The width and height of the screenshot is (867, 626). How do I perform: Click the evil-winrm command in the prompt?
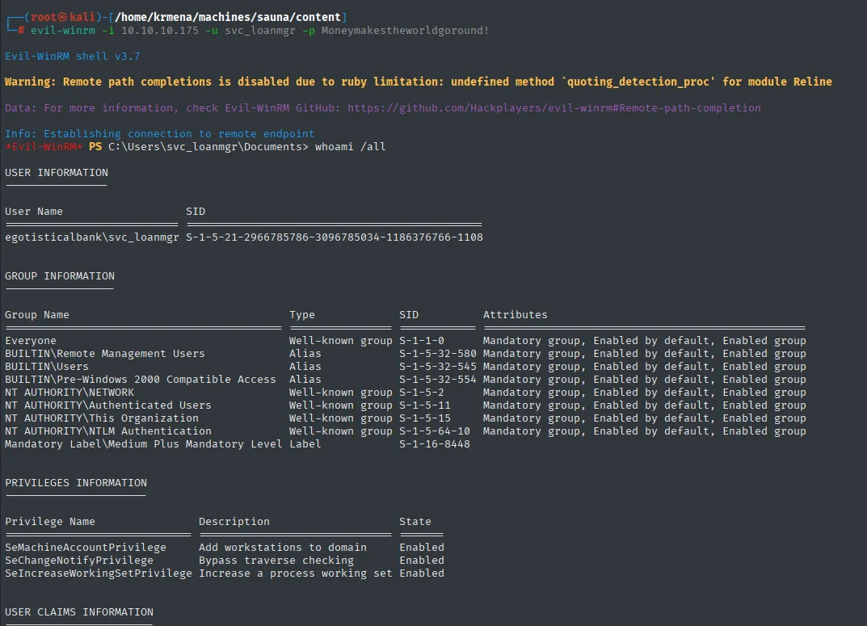pos(62,31)
